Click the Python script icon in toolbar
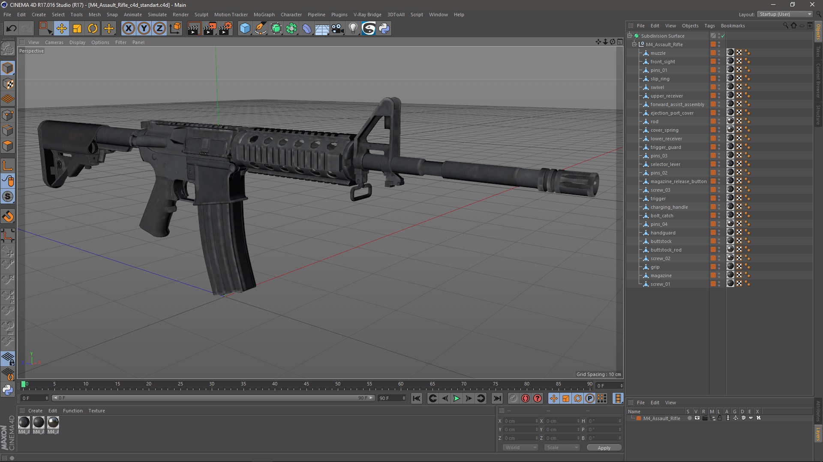 coord(384,29)
